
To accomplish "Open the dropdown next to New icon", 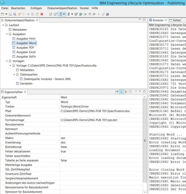I will 6,14.
